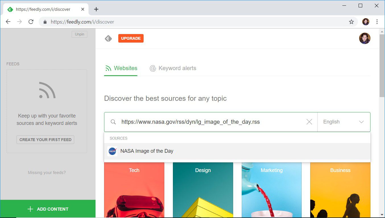385x218 pixels.
Task: Open a new browser tab
Action: point(96,9)
